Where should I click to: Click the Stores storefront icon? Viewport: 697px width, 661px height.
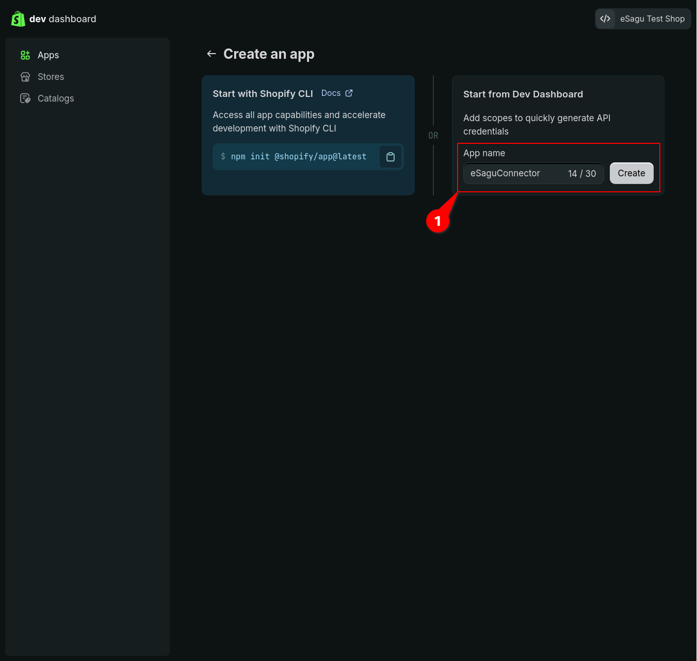[25, 77]
